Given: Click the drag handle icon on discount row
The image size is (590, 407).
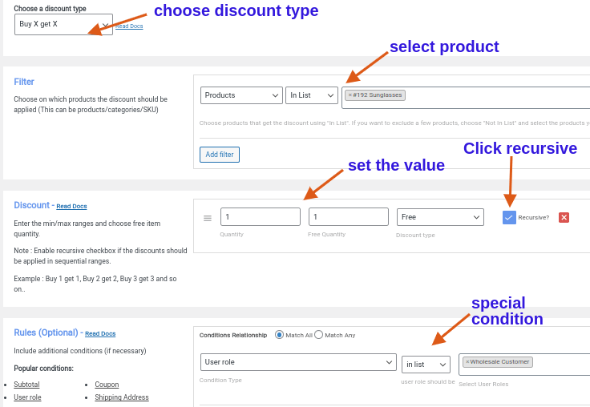Looking at the screenshot, I should click(208, 218).
